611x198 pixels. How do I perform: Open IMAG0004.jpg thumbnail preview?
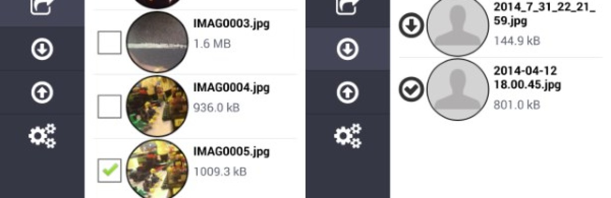157,106
